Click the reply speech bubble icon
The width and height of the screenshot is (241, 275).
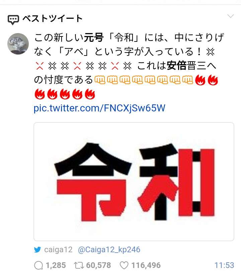coord(38,265)
